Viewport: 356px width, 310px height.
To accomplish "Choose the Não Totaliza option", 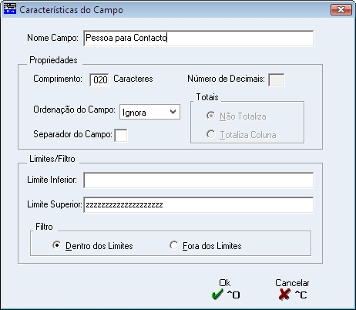I will point(210,116).
